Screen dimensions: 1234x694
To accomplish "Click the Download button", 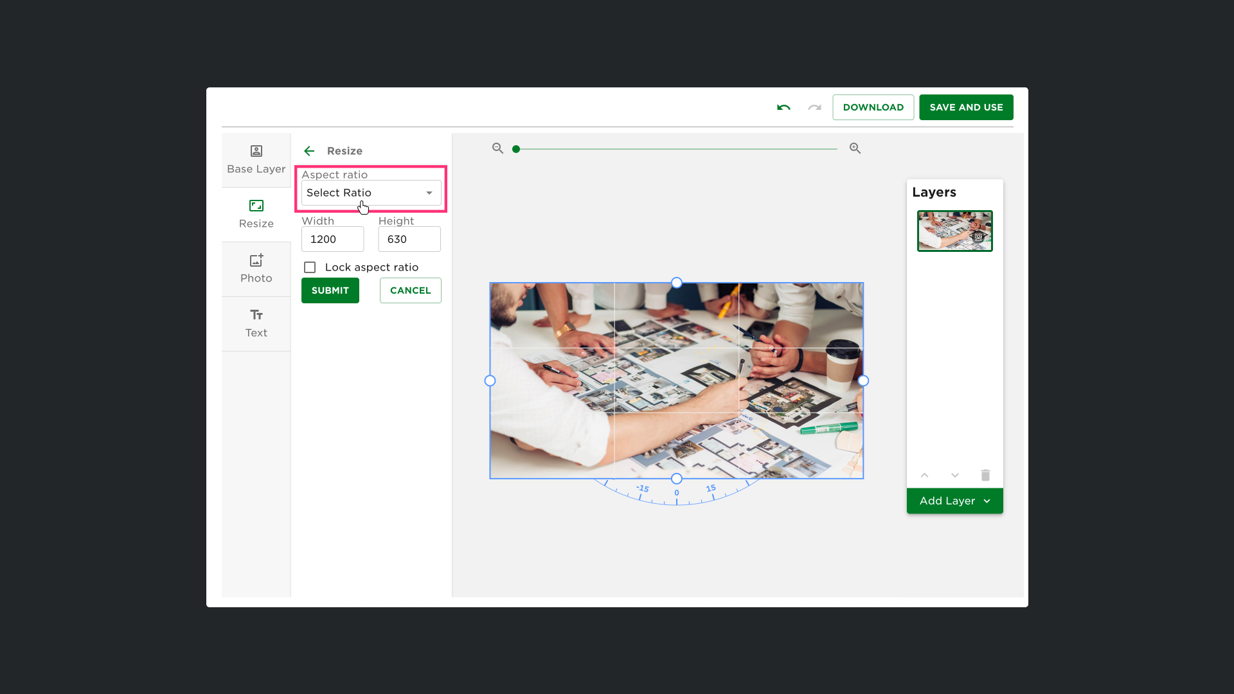I will click(873, 107).
